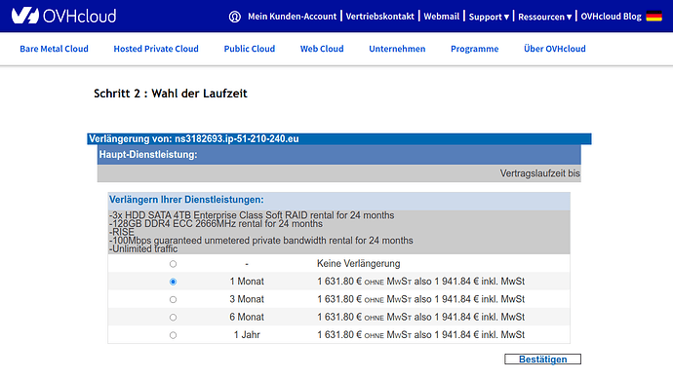The image size is (673, 379).
Task: Click the Verlängerung von ns3182693 header
Action: pos(339,139)
